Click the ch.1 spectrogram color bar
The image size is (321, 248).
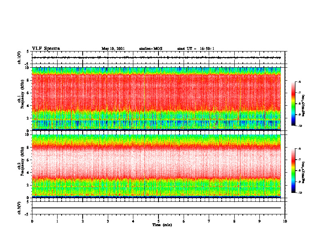[x=293, y=104]
